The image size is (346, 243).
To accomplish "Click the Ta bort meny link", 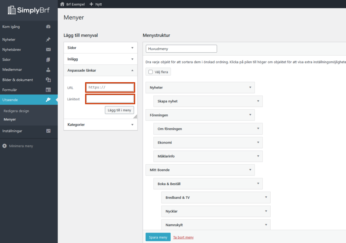I will [x=183, y=237].
